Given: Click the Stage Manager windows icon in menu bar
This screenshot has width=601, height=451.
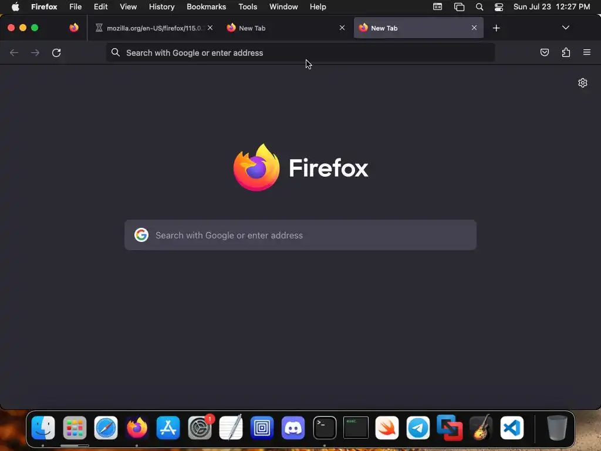Looking at the screenshot, I should click(459, 7).
